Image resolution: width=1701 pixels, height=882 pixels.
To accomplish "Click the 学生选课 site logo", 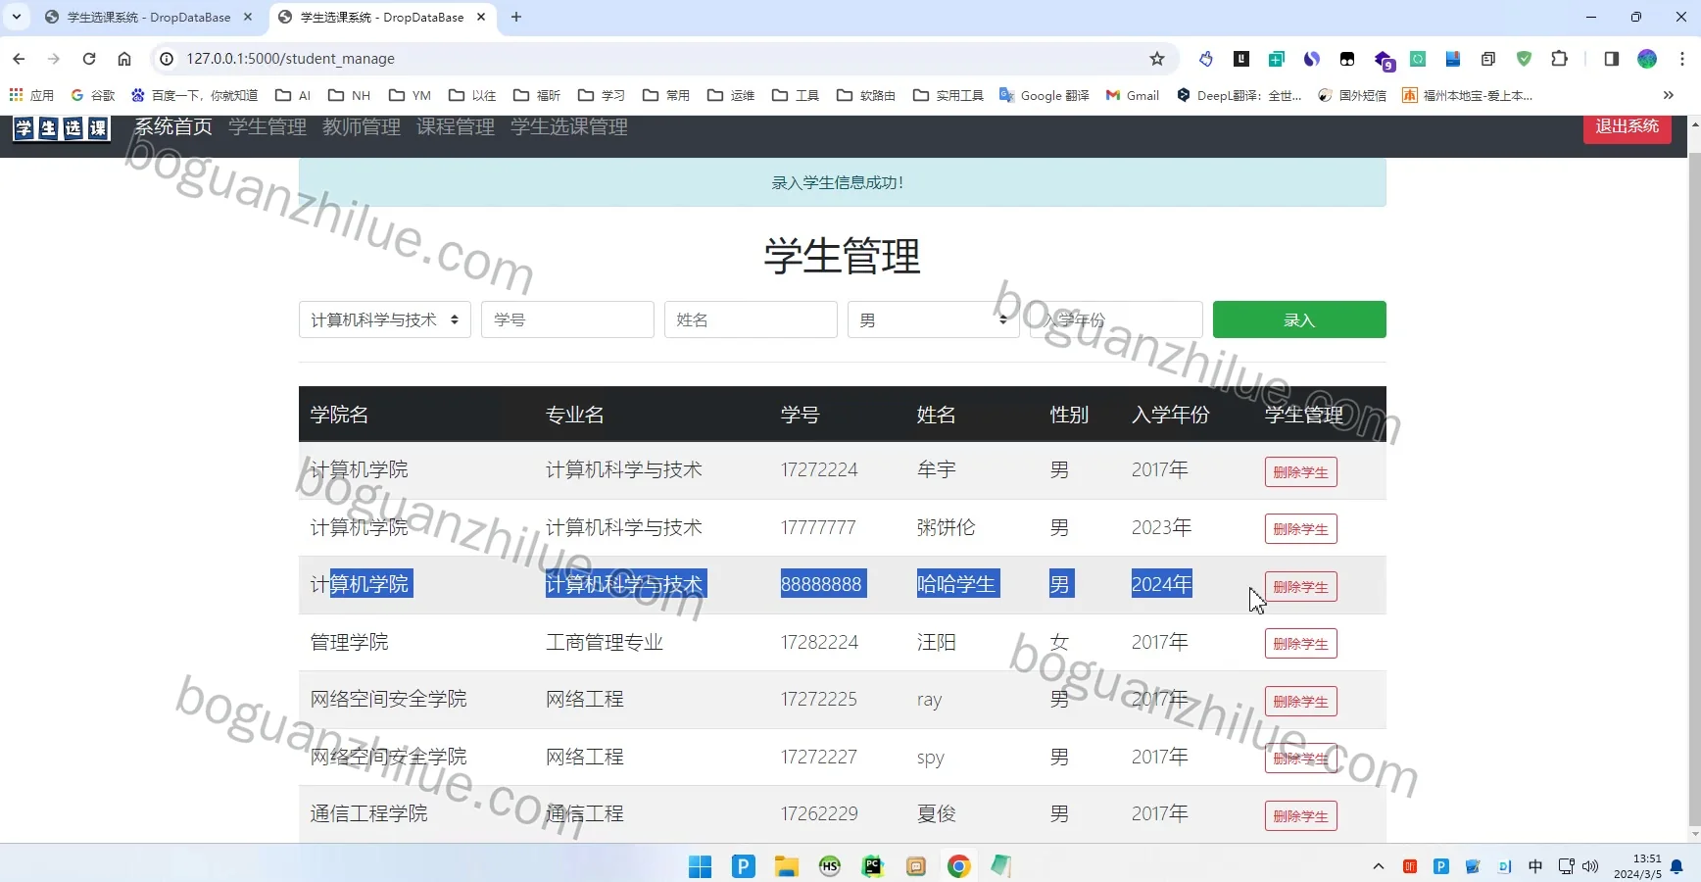I will (x=61, y=128).
